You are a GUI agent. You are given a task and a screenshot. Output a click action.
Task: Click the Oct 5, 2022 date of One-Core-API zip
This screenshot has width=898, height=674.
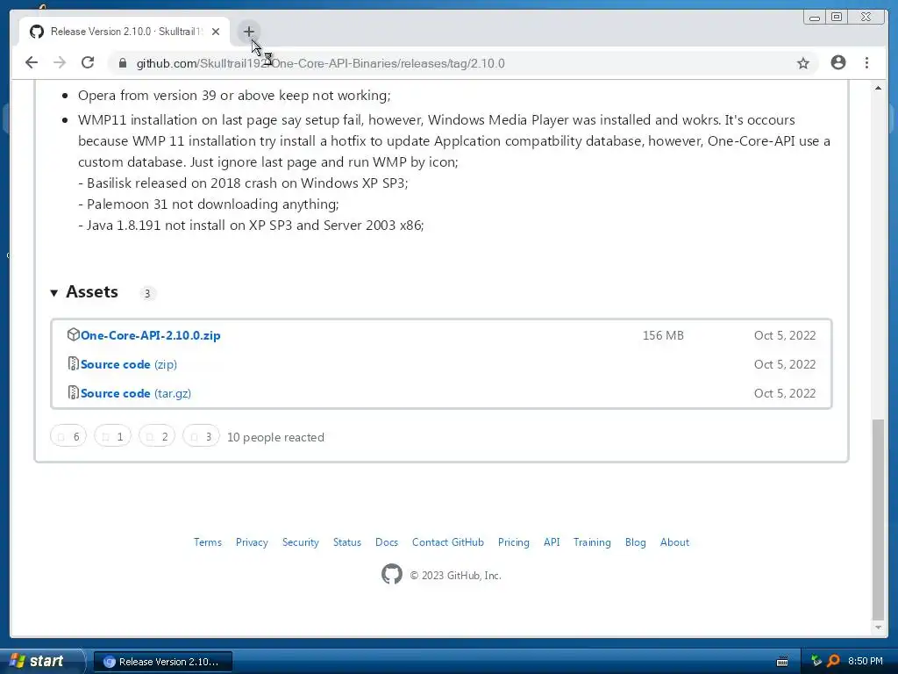click(785, 335)
